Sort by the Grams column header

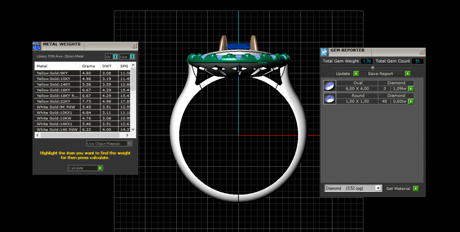coord(88,66)
